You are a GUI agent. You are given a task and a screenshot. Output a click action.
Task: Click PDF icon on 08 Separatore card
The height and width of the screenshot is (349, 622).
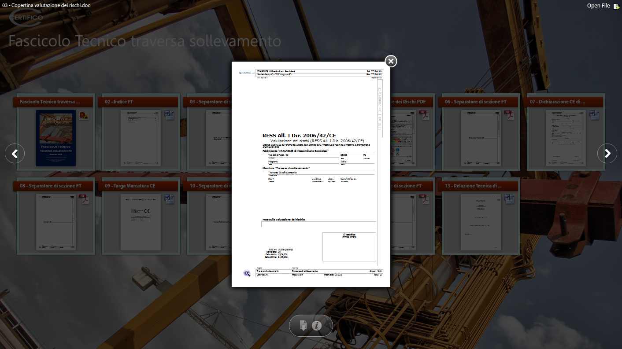[84, 199]
